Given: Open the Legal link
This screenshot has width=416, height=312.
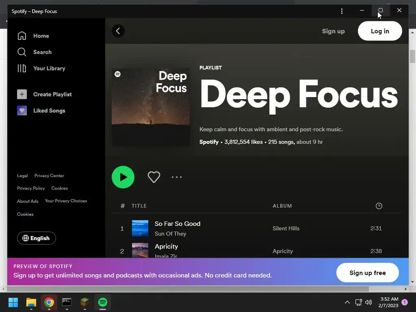Looking at the screenshot, I should pos(23,175).
